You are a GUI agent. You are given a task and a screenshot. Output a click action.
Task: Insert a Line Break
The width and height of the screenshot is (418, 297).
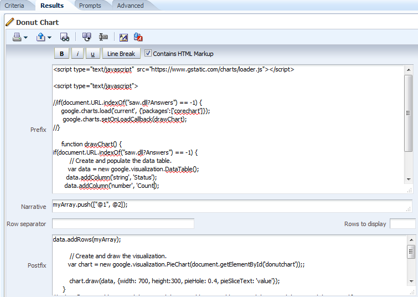pos(121,54)
